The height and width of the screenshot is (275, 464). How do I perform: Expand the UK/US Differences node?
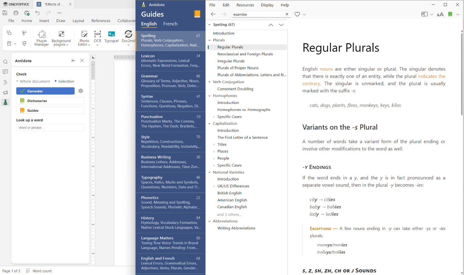pos(214,186)
